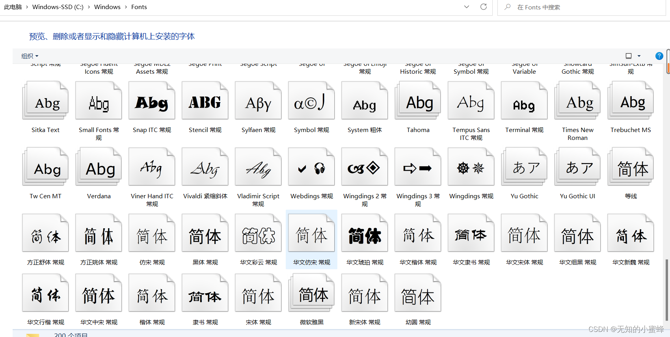Click the highlighted 华文仿宋 font icon
670x337 pixels.
(311, 233)
